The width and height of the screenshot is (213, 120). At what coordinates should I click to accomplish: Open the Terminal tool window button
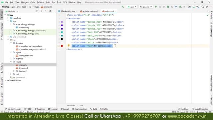53,109
